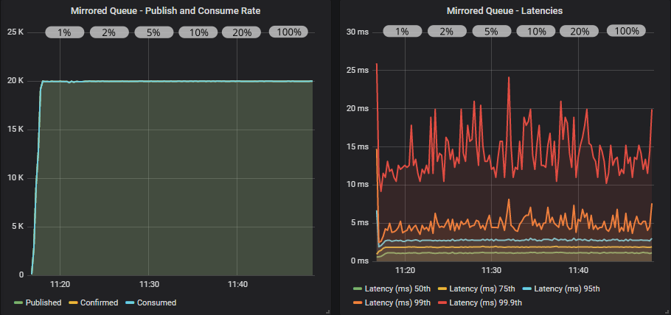The height and width of the screenshot is (315, 671).
Task: Click the 10% marker in the Latencies panel
Action: click(535, 32)
